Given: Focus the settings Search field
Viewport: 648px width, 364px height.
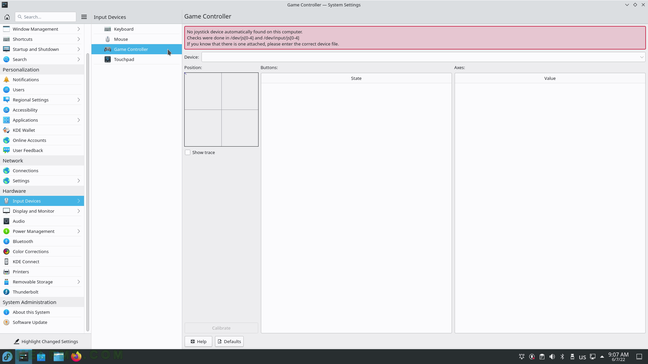Looking at the screenshot, I should 46,17.
